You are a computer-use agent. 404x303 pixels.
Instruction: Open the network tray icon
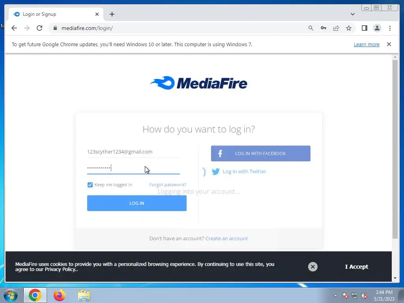pyautogui.click(x=355, y=296)
